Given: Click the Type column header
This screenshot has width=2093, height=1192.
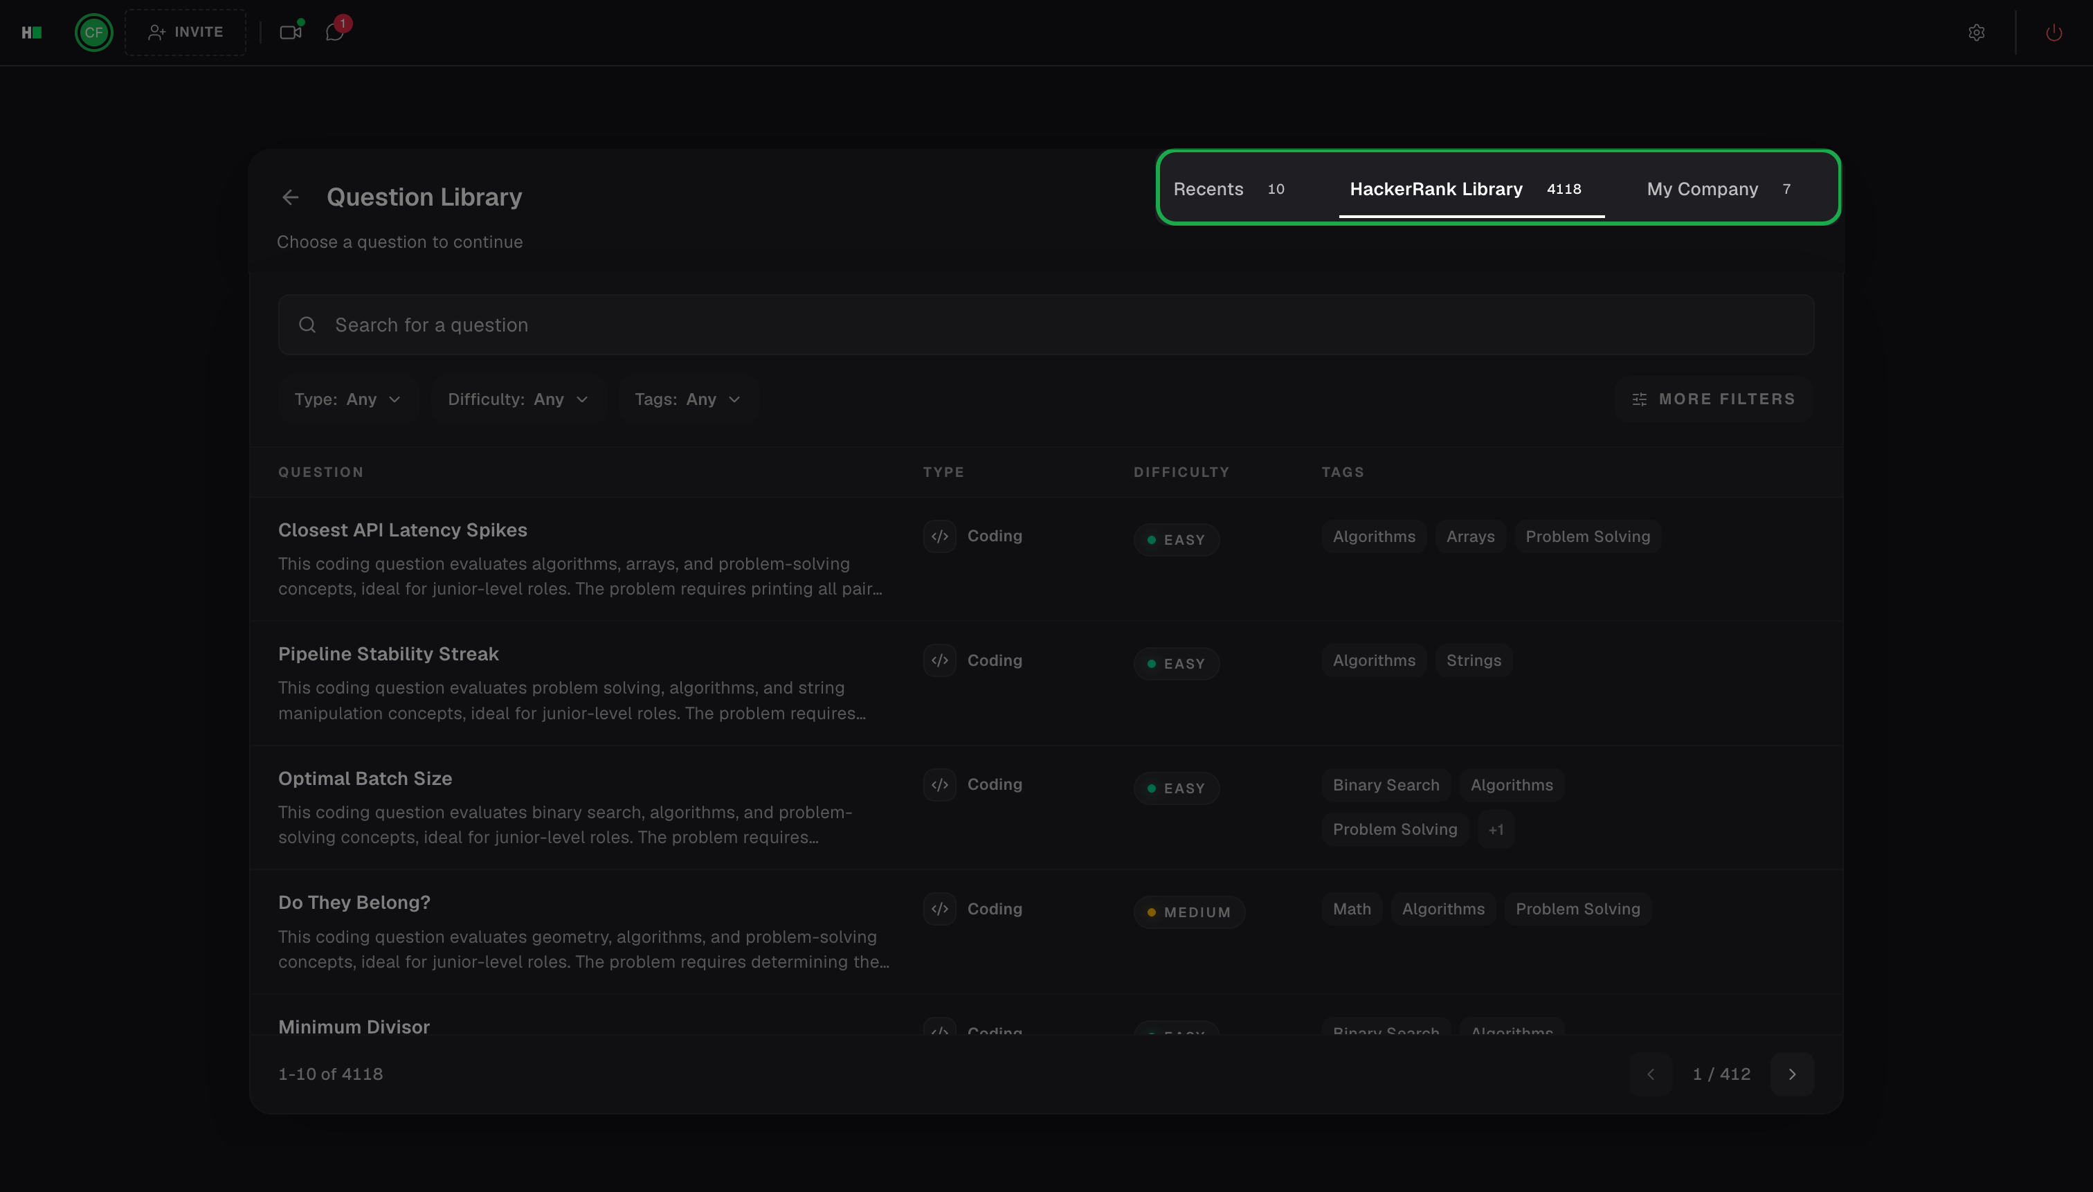Looking at the screenshot, I should coord(944,472).
